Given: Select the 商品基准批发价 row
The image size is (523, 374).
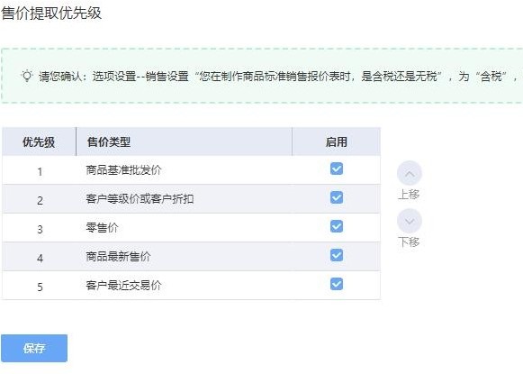Looking at the screenshot, I should coord(191,170).
